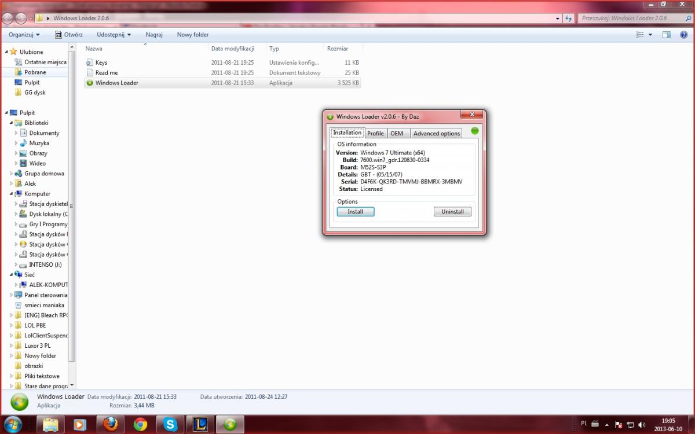Sort files by the Nazwa column
Image resolution: width=695 pixels, height=434 pixels.
pos(145,49)
